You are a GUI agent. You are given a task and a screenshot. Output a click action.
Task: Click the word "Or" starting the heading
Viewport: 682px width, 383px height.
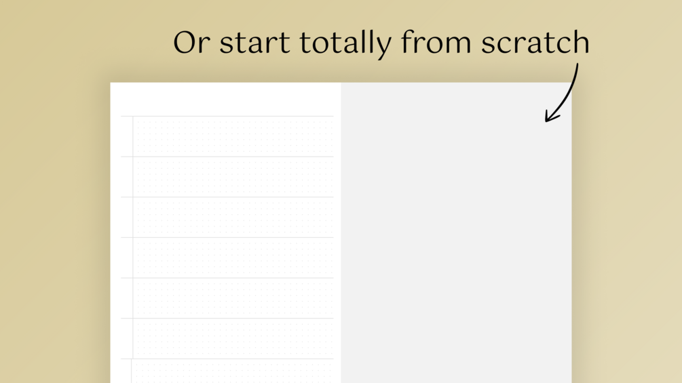pyautogui.click(x=192, y=43)
